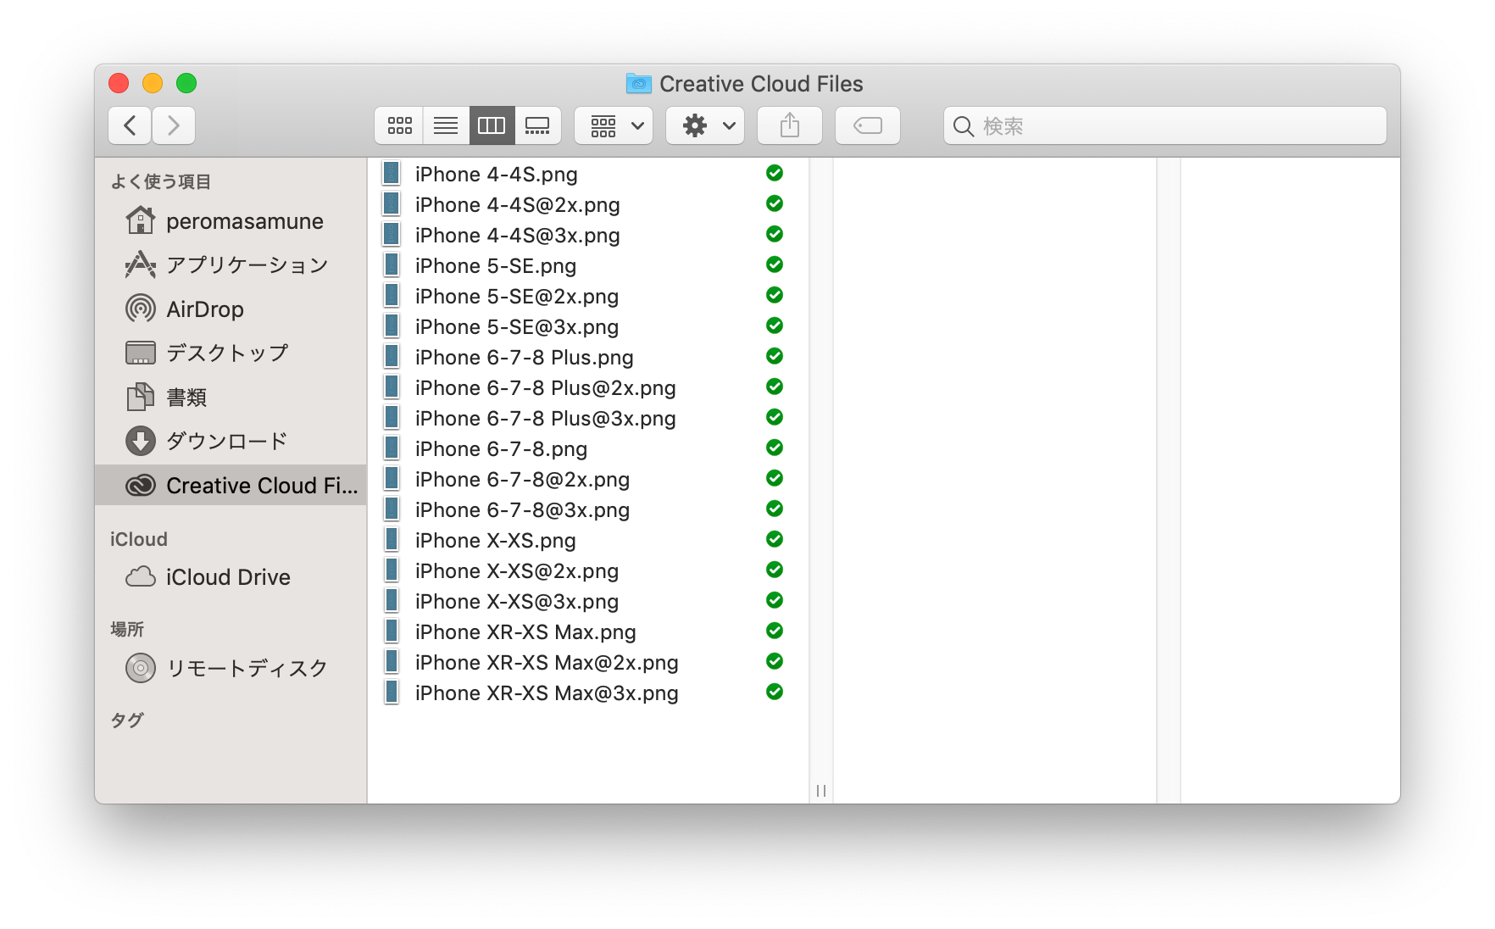Click thumbnail icon of iPhone XR-XS Max.png

[x=392, y=631]
